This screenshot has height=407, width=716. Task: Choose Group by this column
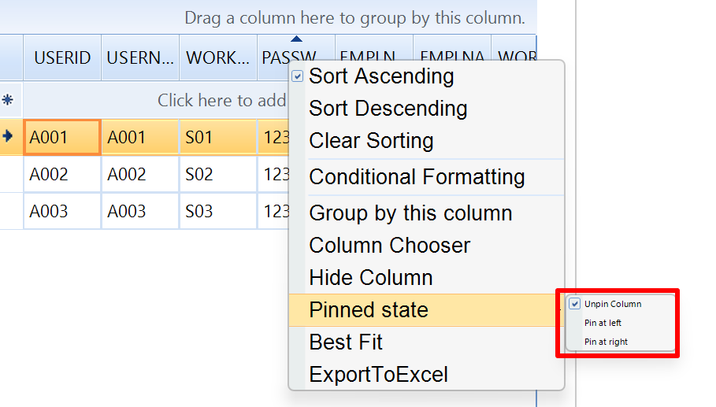point(410,213)
